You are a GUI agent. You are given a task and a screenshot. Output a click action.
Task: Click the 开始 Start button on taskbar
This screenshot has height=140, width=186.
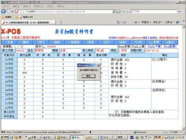5,137
